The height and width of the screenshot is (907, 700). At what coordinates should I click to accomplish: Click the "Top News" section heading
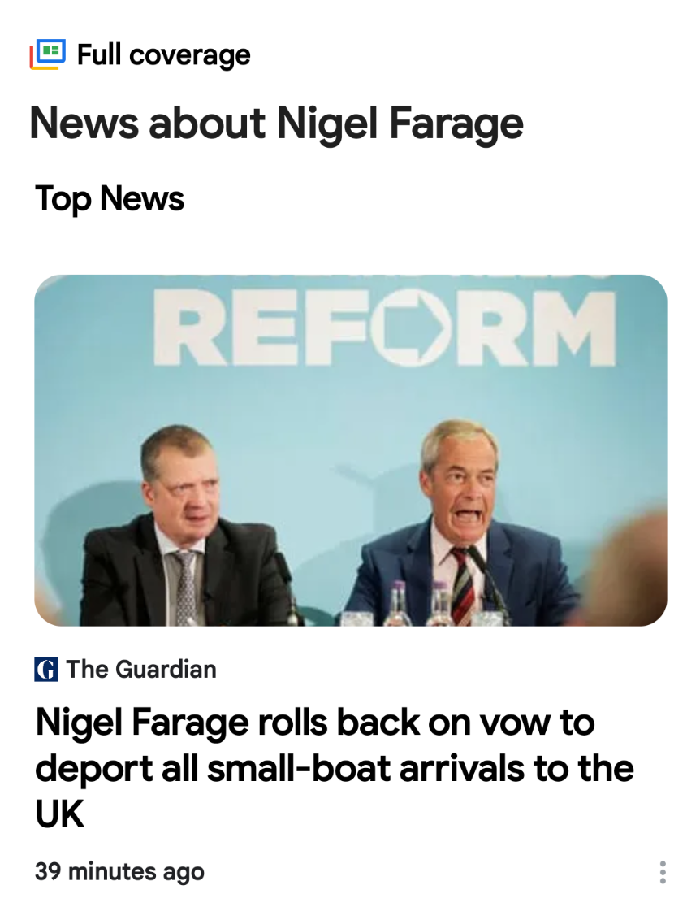(x=110, y=199)
